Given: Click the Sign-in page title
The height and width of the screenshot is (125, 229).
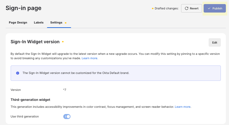Looking at the screenshot, I should (23, 8).
